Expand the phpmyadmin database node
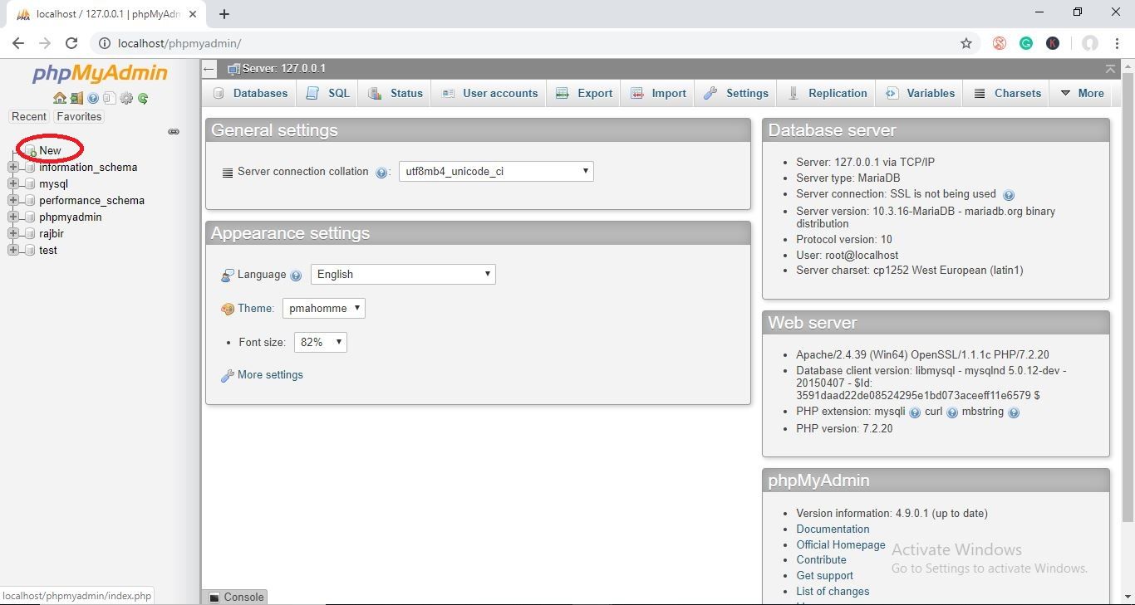Viewport: 1135px width, 605px height. click(12, 217)
